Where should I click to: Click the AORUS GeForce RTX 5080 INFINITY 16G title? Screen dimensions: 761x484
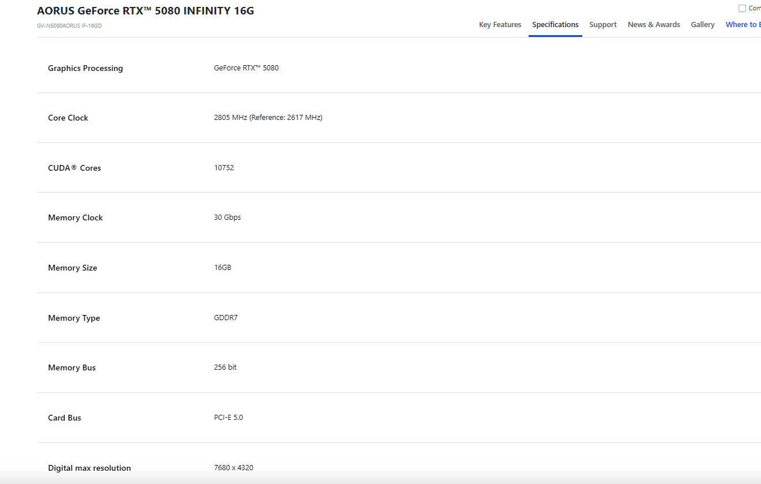click(145, 11)
